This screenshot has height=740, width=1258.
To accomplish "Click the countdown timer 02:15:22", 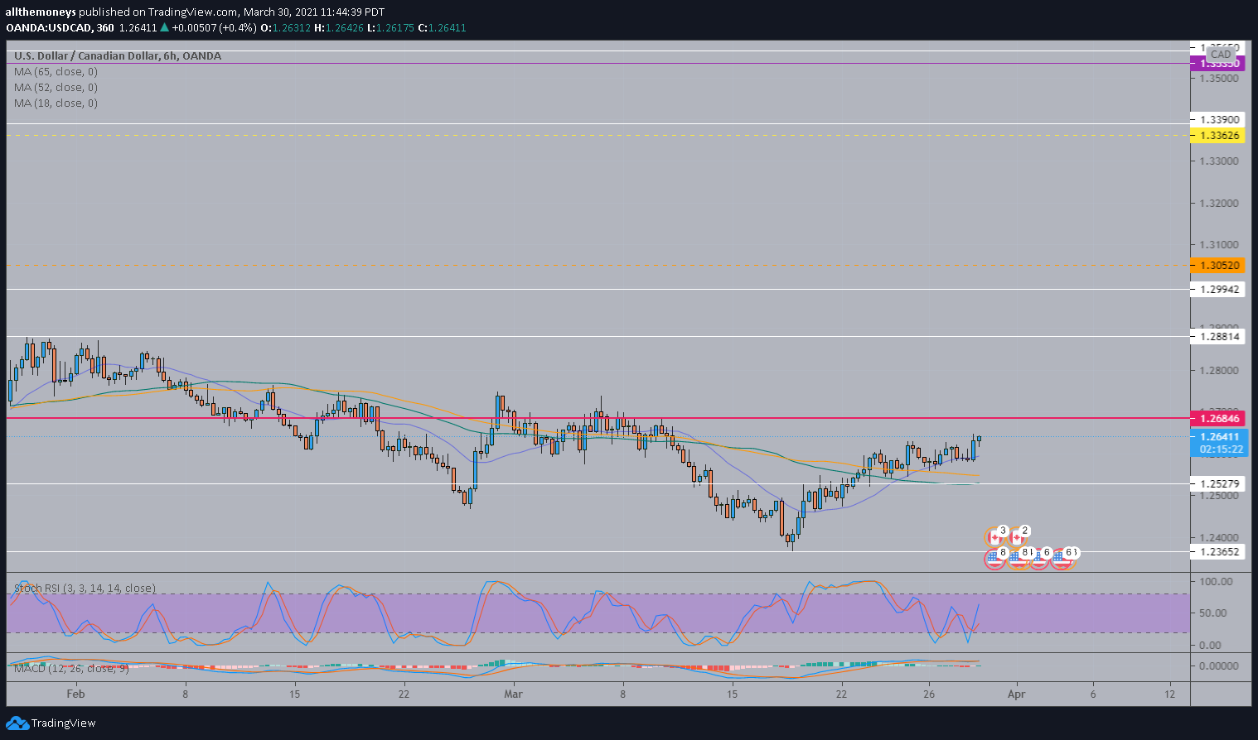I will (x=1222, y=449).
